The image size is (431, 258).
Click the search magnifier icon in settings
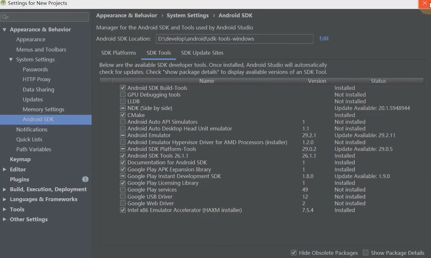[x=5, y=17]
